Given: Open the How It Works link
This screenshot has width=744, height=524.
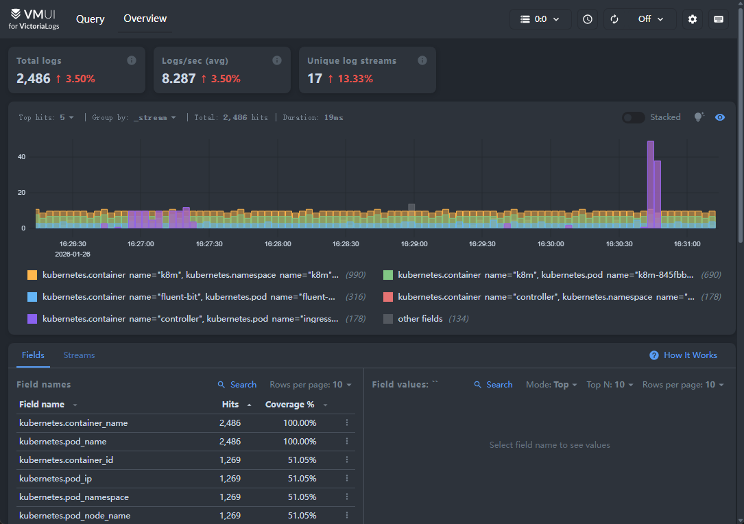Looking at the screenshot, I should pyautogui.click(x=683, y=355).
